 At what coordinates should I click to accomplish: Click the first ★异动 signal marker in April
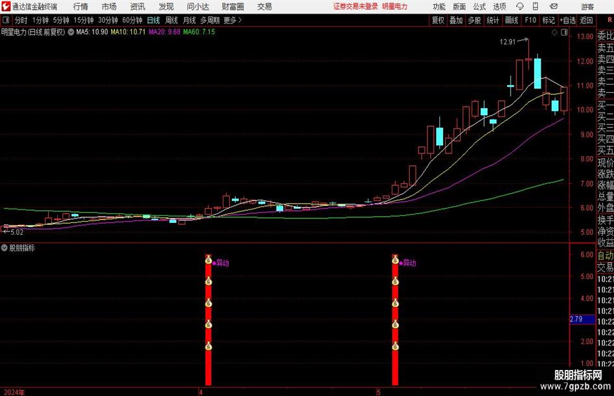pyautogui.click(x=220, y=263)
